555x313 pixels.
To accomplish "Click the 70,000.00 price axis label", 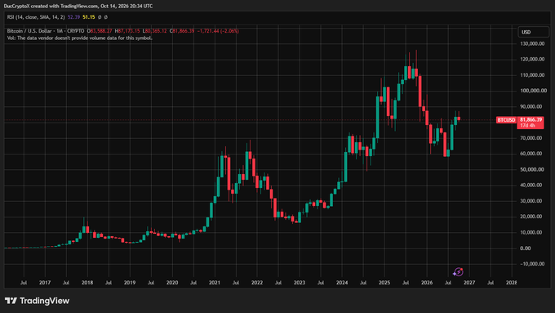I will [531, 138].
